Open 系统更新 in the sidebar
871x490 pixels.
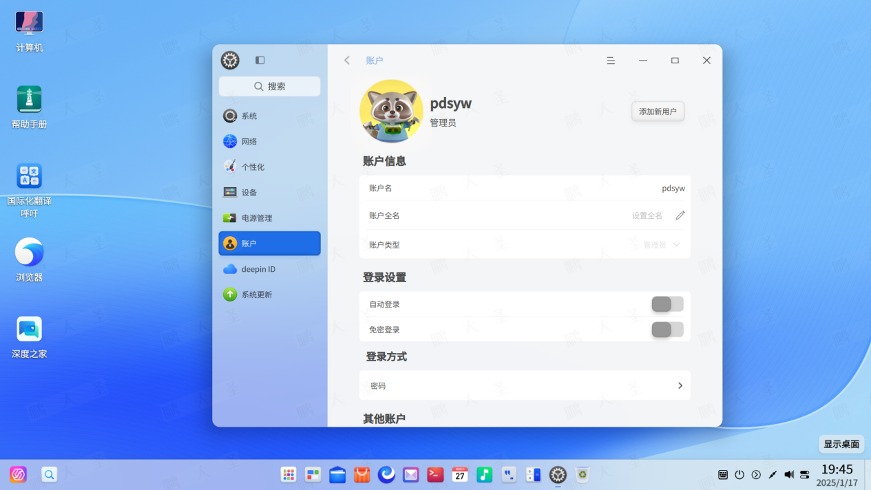click(269, 295)
